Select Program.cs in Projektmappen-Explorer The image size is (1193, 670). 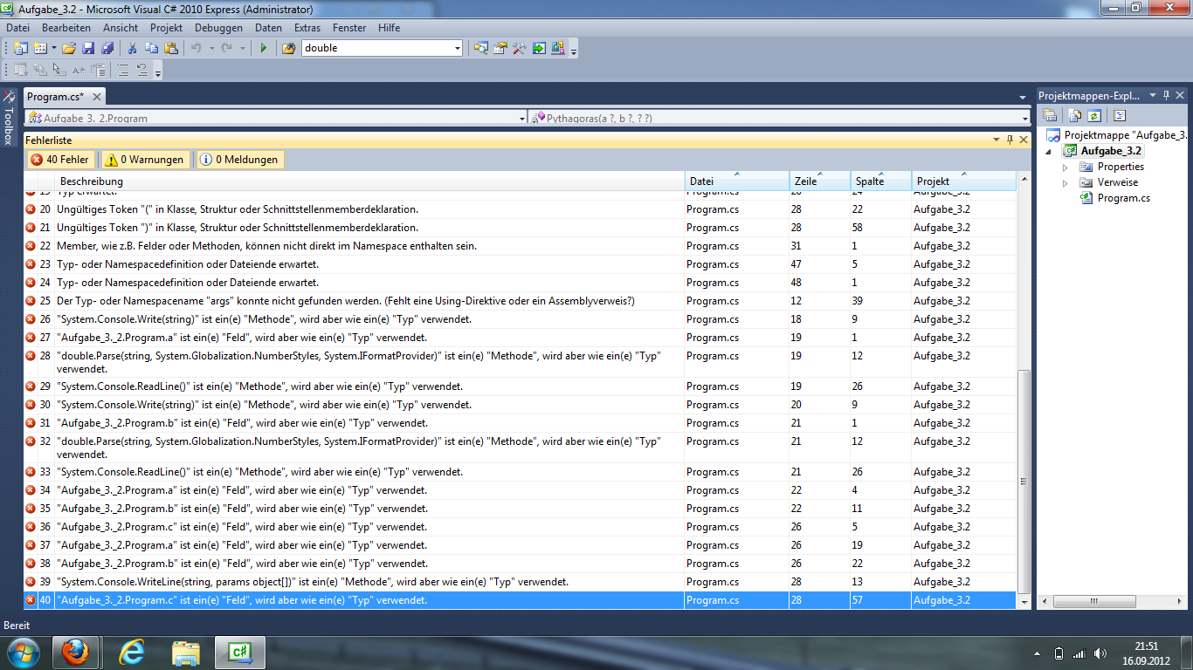(1124, 198)
